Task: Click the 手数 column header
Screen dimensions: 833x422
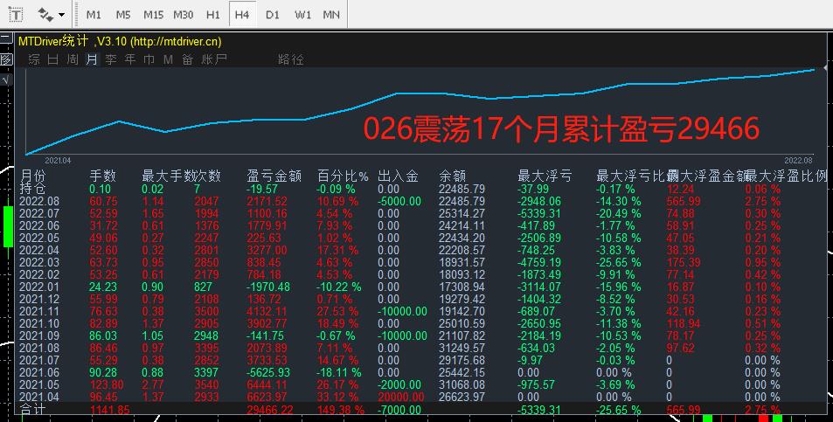Action: [x=102, y=176]
